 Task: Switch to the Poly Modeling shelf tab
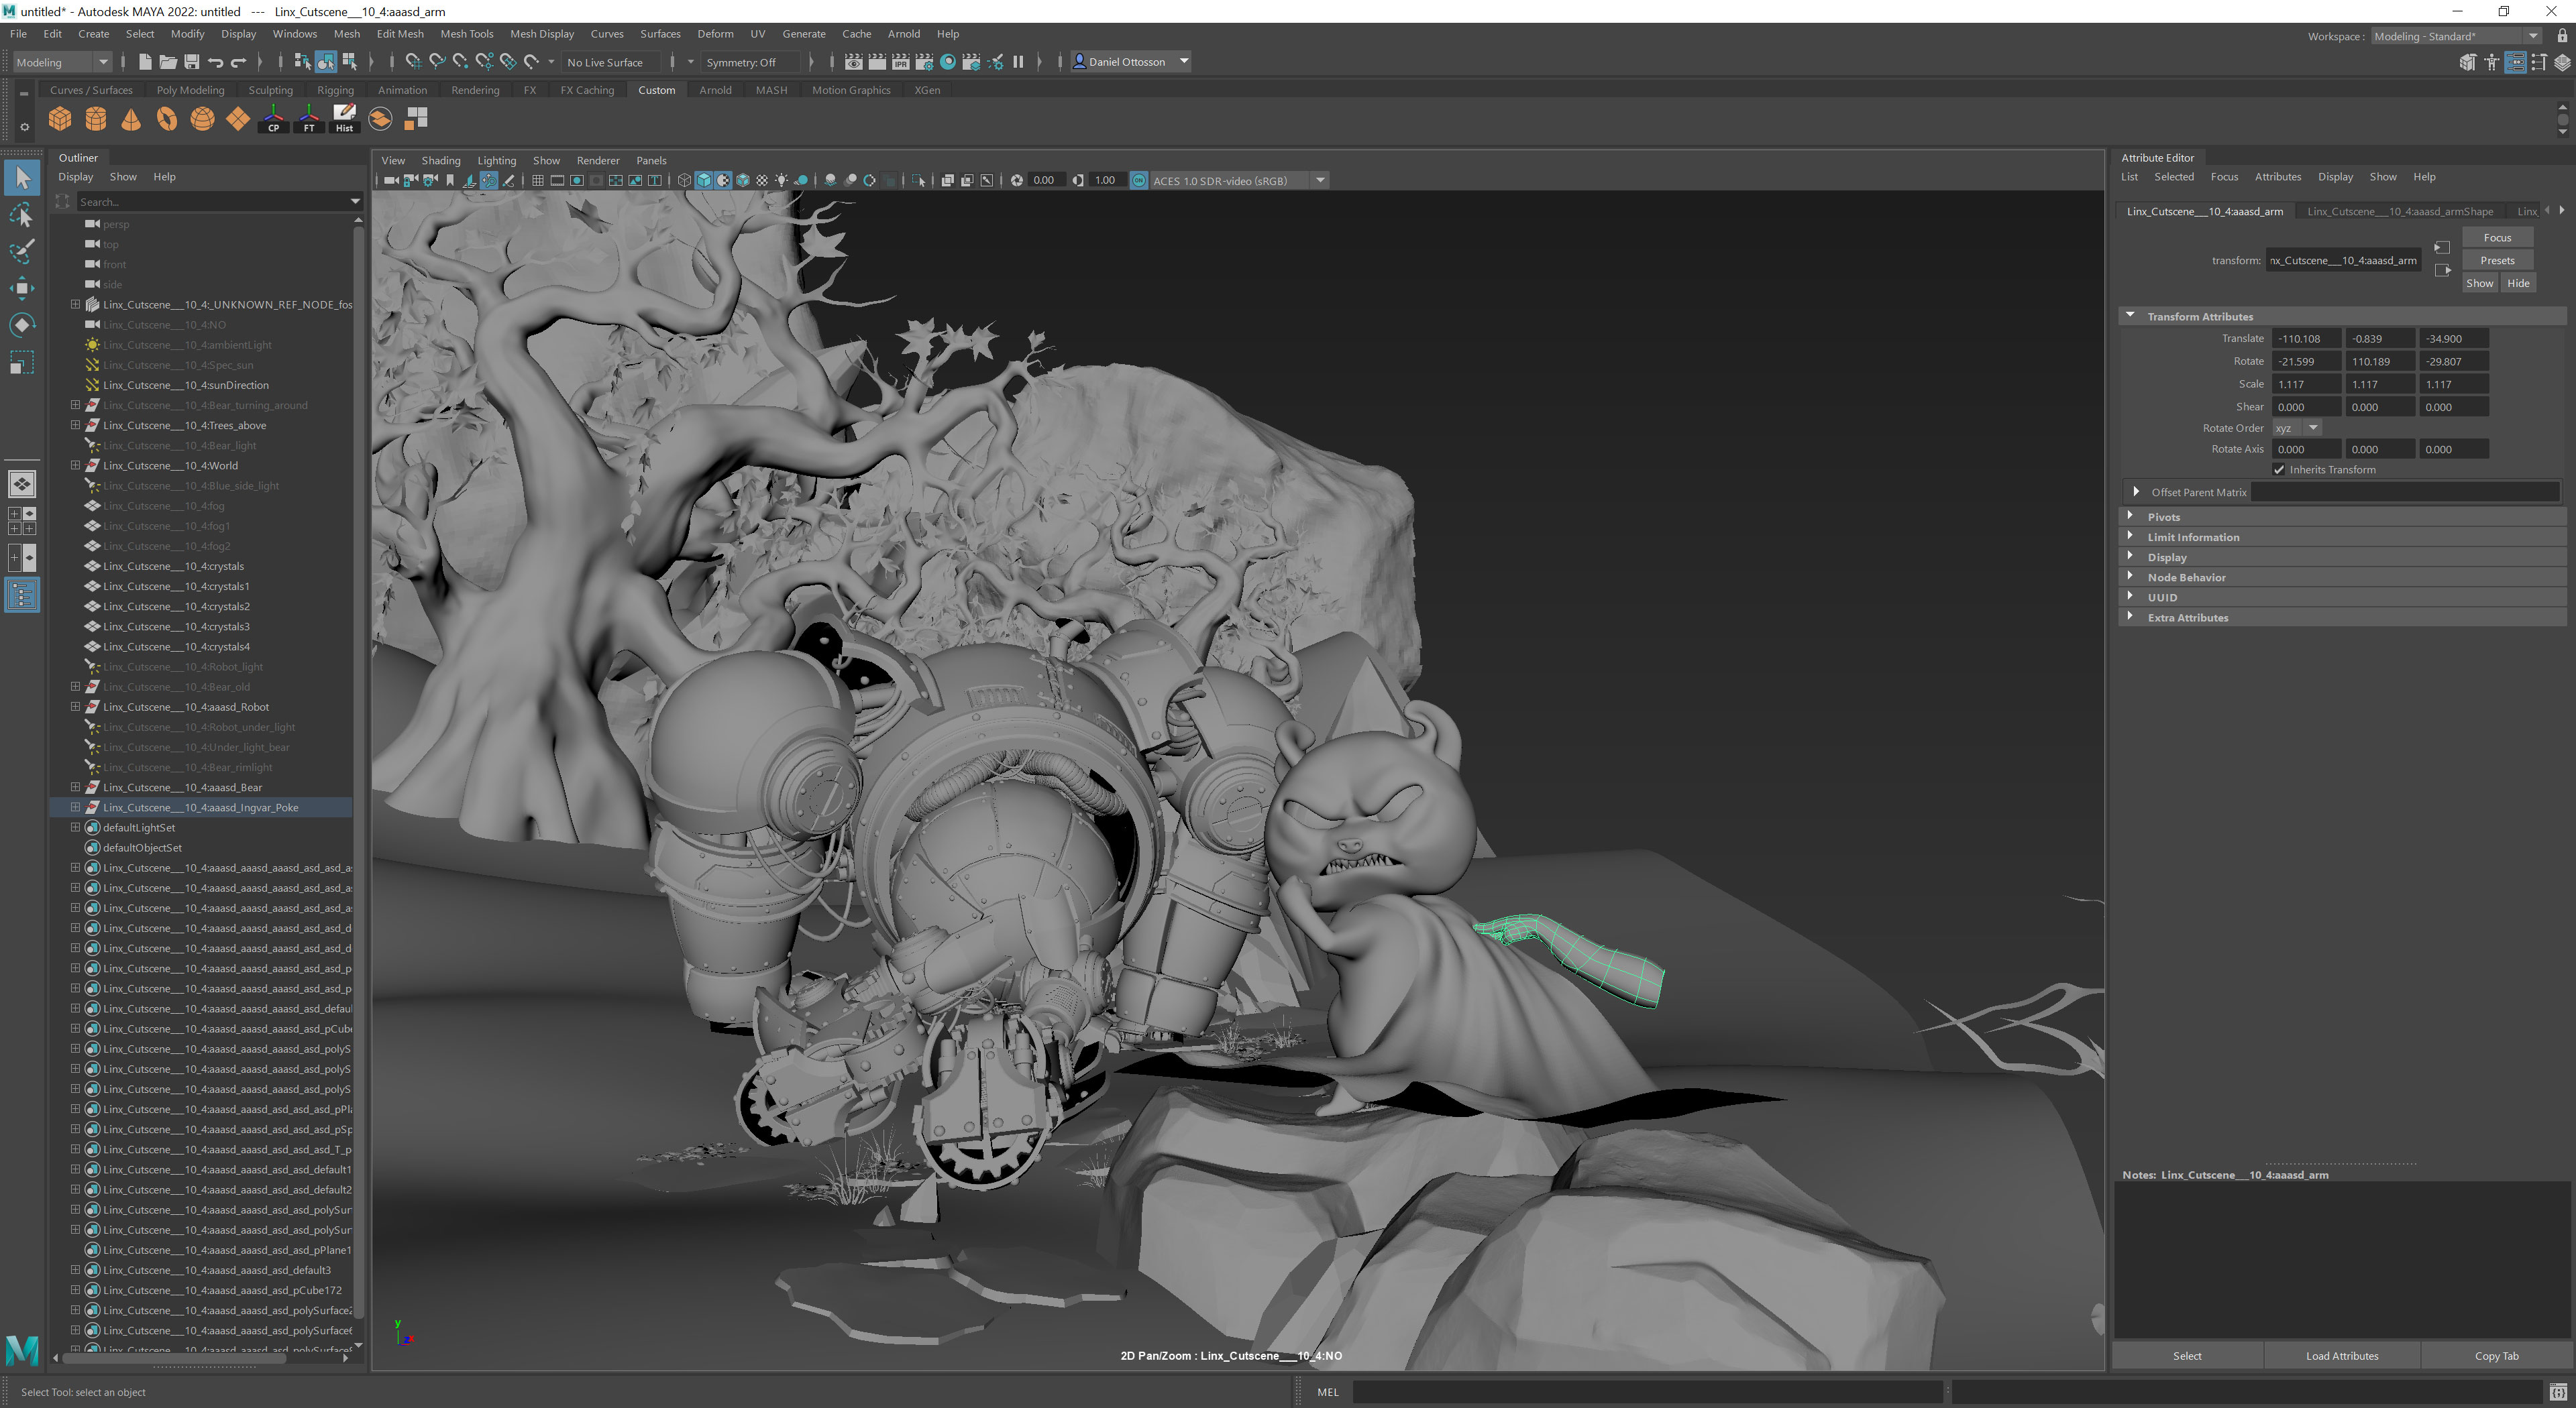(190, 90)
